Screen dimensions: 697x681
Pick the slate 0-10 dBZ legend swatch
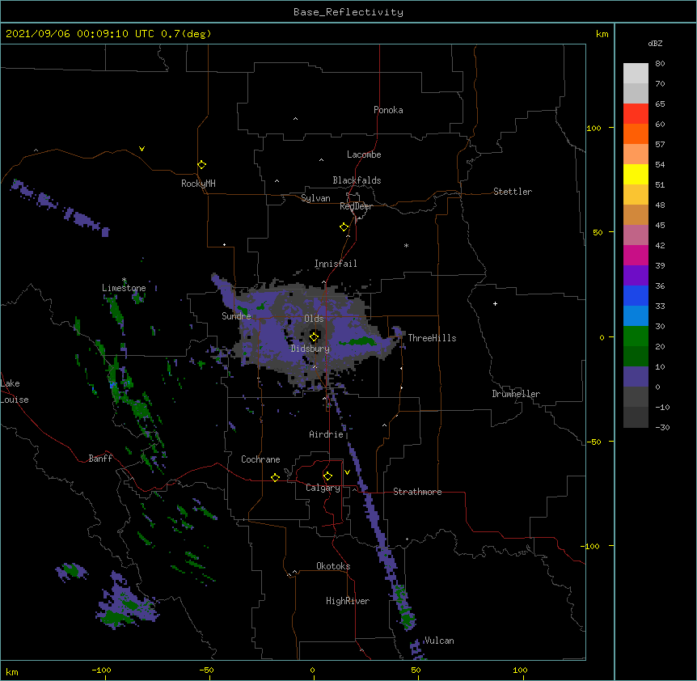pos(636,377)
